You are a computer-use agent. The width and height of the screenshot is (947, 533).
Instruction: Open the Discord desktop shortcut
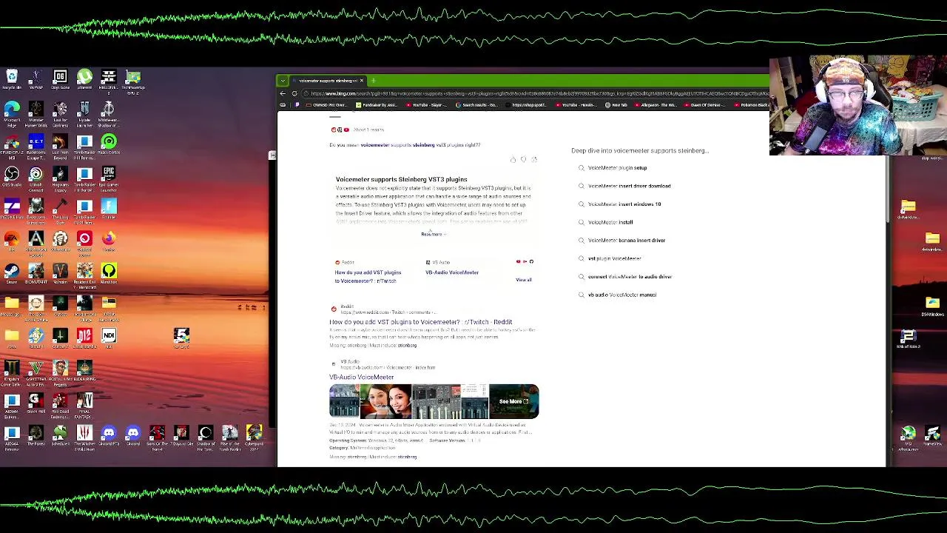point(133,434)
